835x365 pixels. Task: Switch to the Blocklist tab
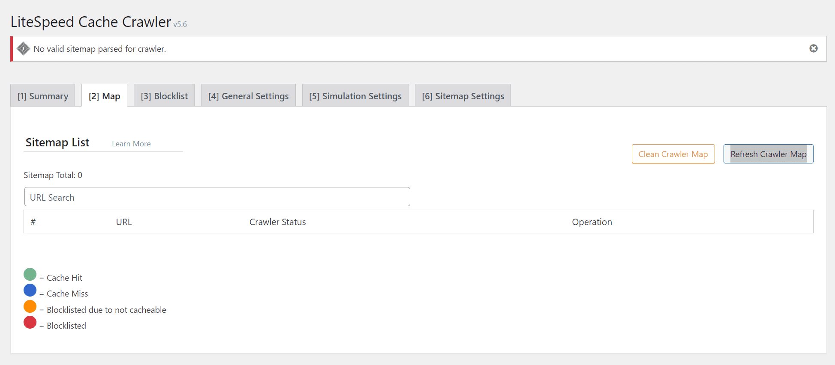164,96
